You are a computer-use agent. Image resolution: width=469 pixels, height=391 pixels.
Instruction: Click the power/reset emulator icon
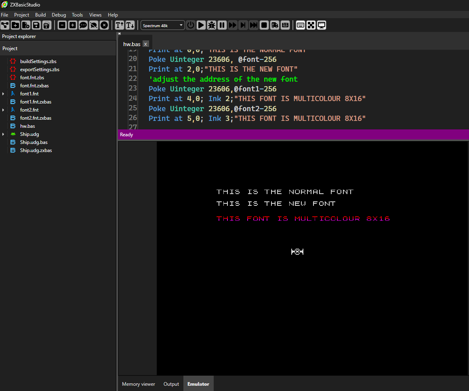[191, 25]
